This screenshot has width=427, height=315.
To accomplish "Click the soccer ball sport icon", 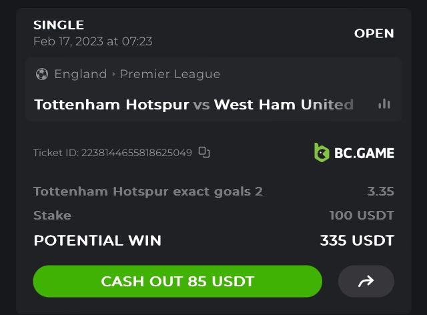I will [x=41, y=74].
